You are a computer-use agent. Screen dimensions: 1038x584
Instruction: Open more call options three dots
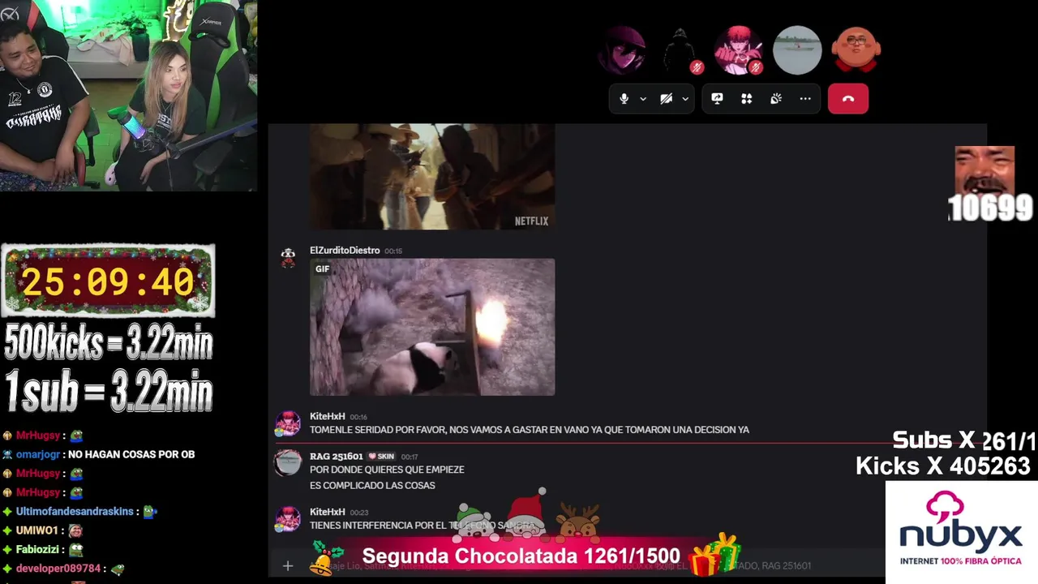click(x=805, y=99)
